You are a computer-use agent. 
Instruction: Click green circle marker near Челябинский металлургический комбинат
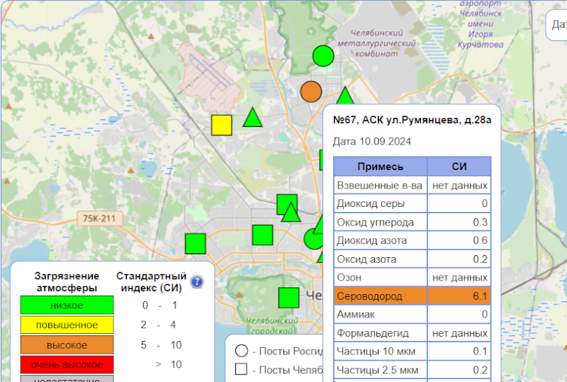[x=323, y=56]
